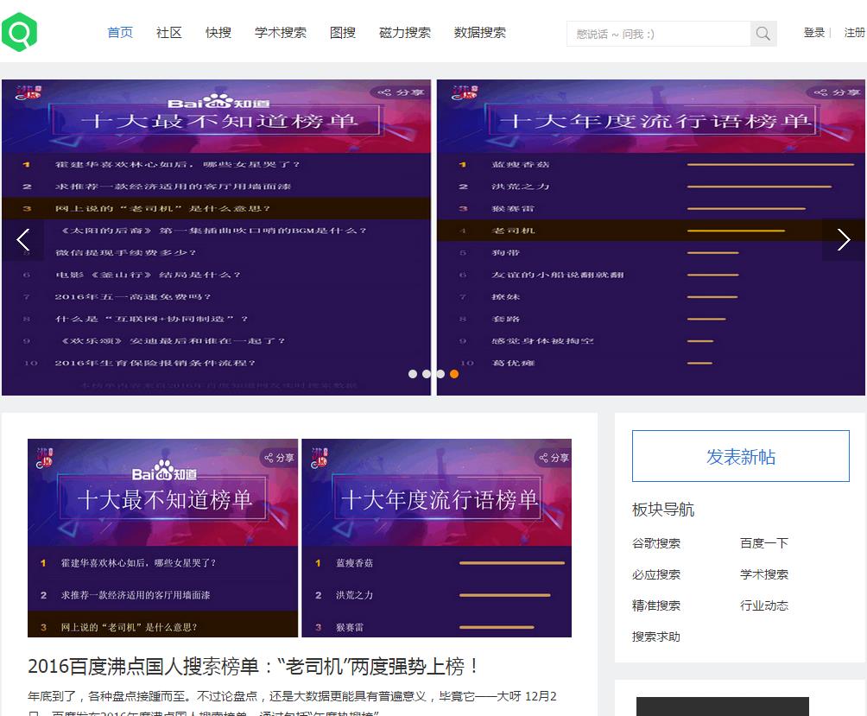Screen dimensions: 867x716
Task: Click share icon on right carousel image
Action: 837,92
